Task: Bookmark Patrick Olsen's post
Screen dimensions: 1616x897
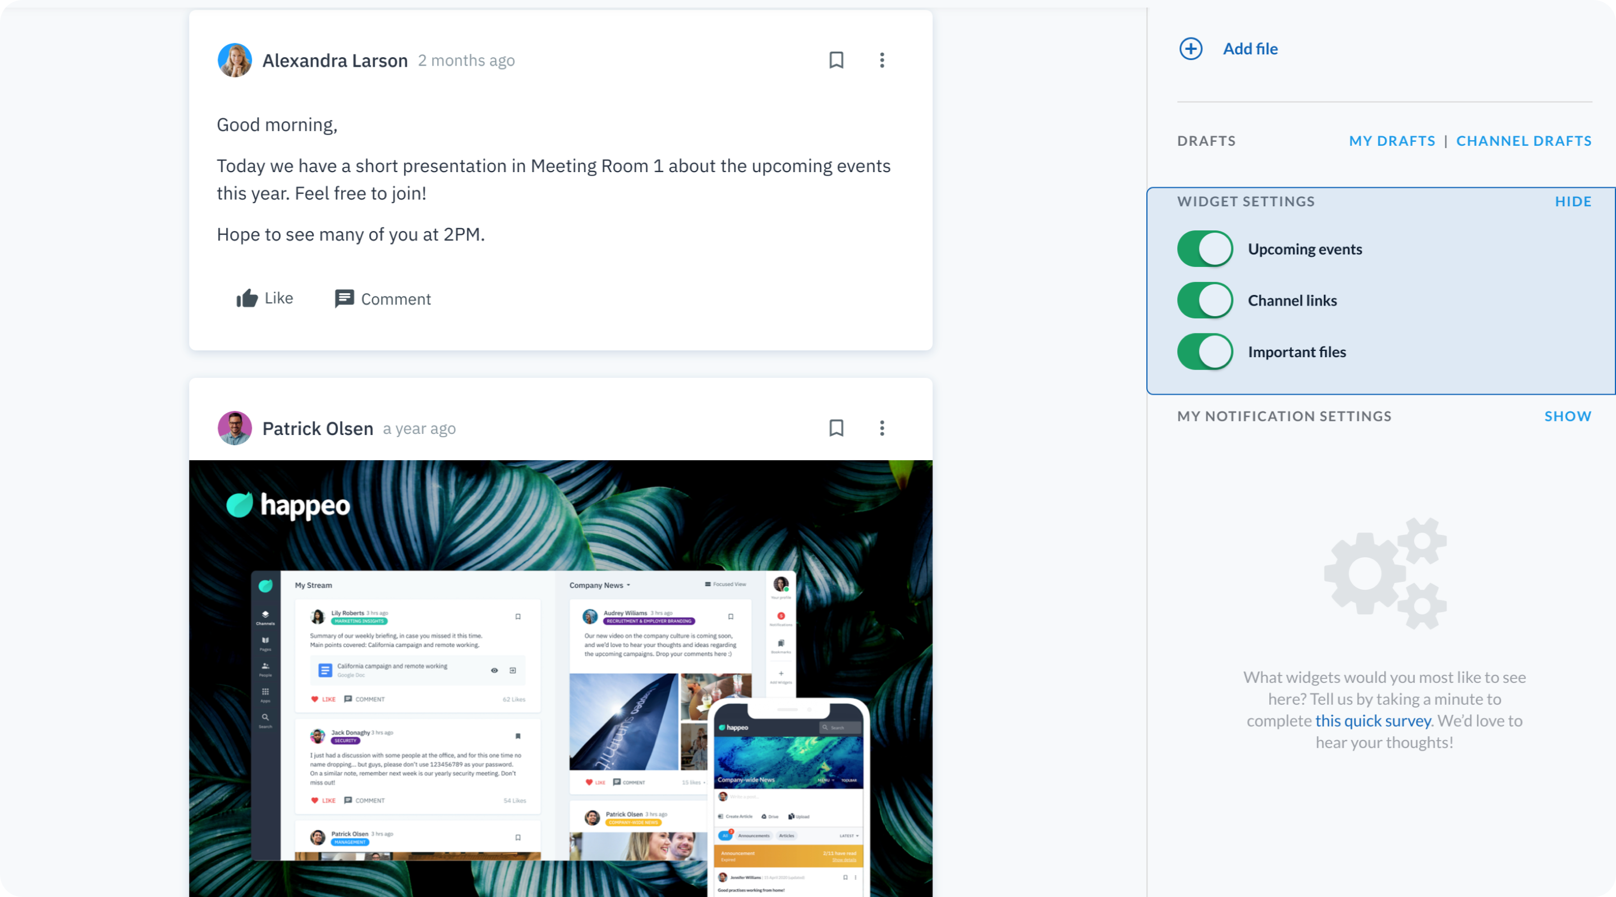Action: tap(836, 428)
